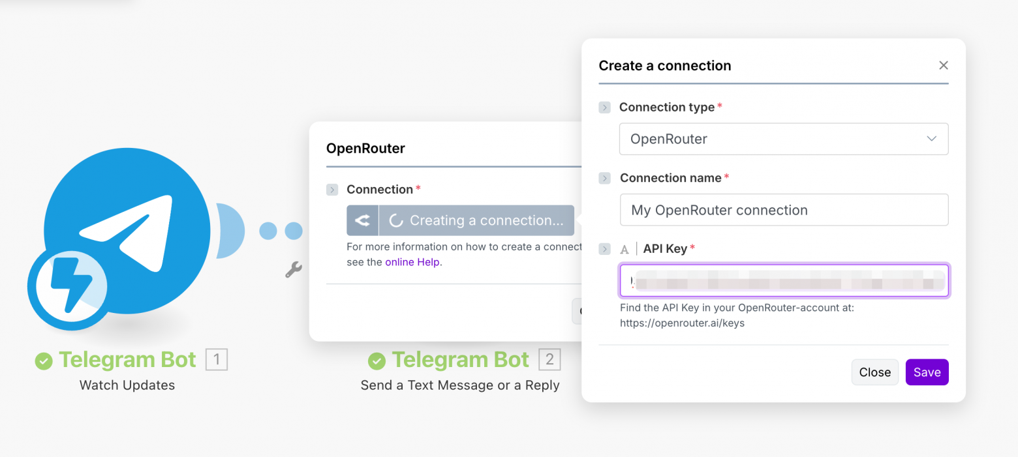Expand the Connection chevron in the OpenRouter panel
Viewport: 1018px width, 457px height.
pos(332,189)
